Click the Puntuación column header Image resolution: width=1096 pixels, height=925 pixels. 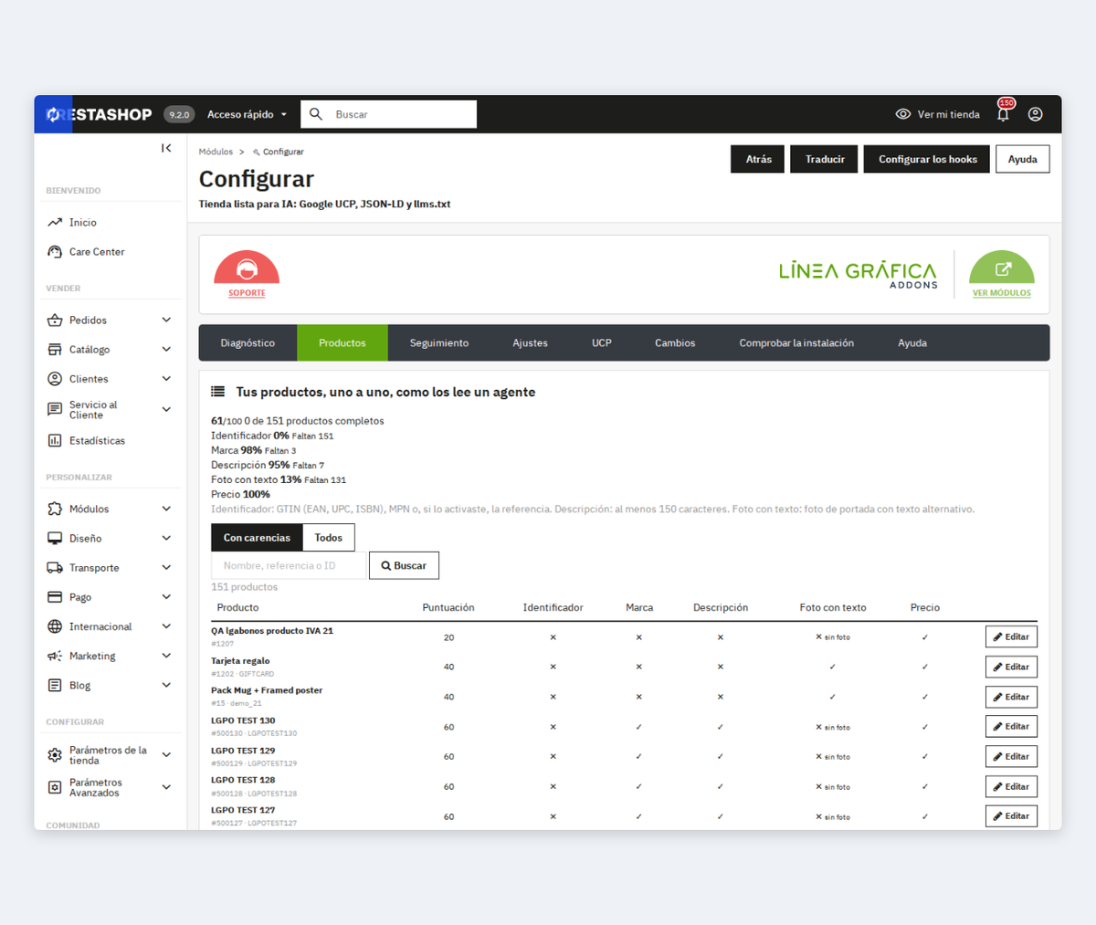coord(448,607)
